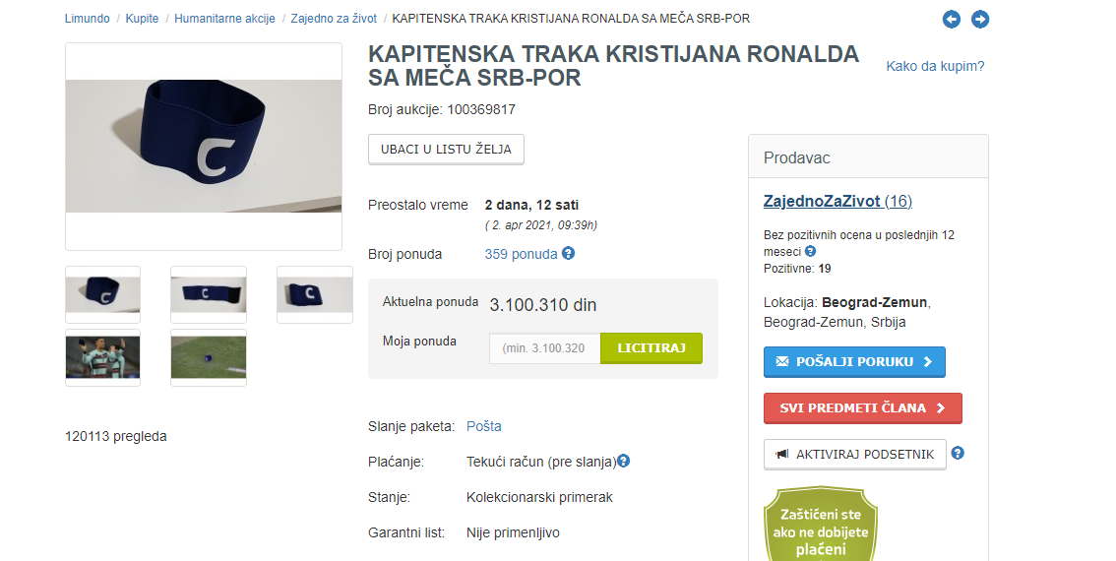Focus the Moja ponuda bid input field
1116x561 pixels.
(544, 348)
